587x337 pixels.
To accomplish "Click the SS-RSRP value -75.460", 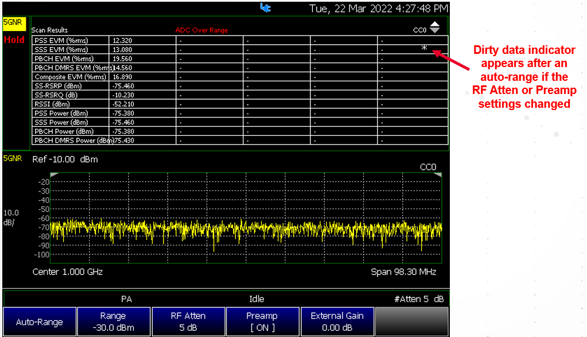I will pyautogui.click(x=123, y=86).
